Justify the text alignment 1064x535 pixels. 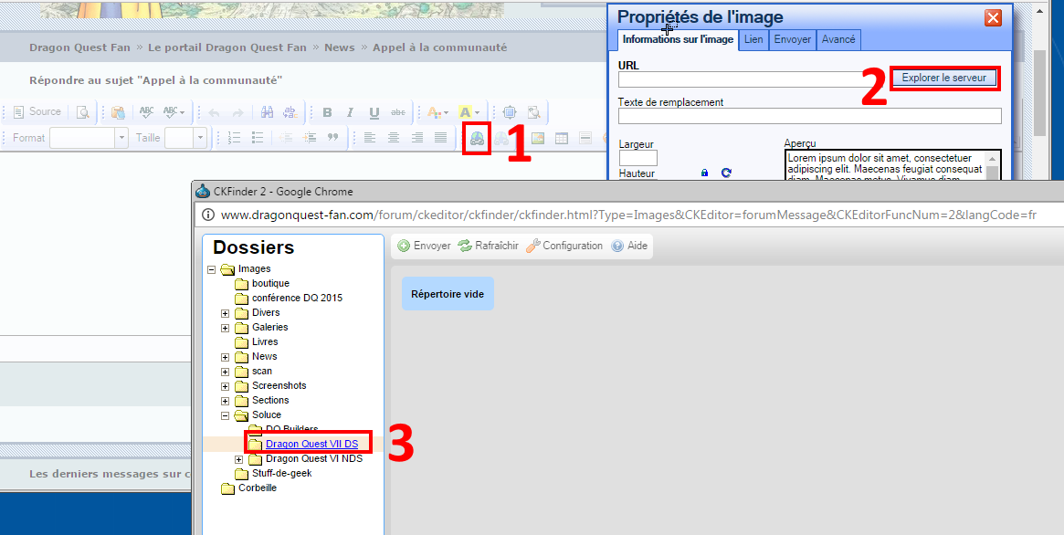440,138
